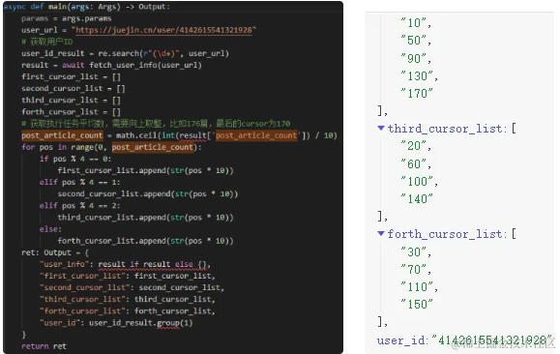This screenshot has height=354, width=560.
Task: Select the "130" value in JSON output
Action: (419, 76)
